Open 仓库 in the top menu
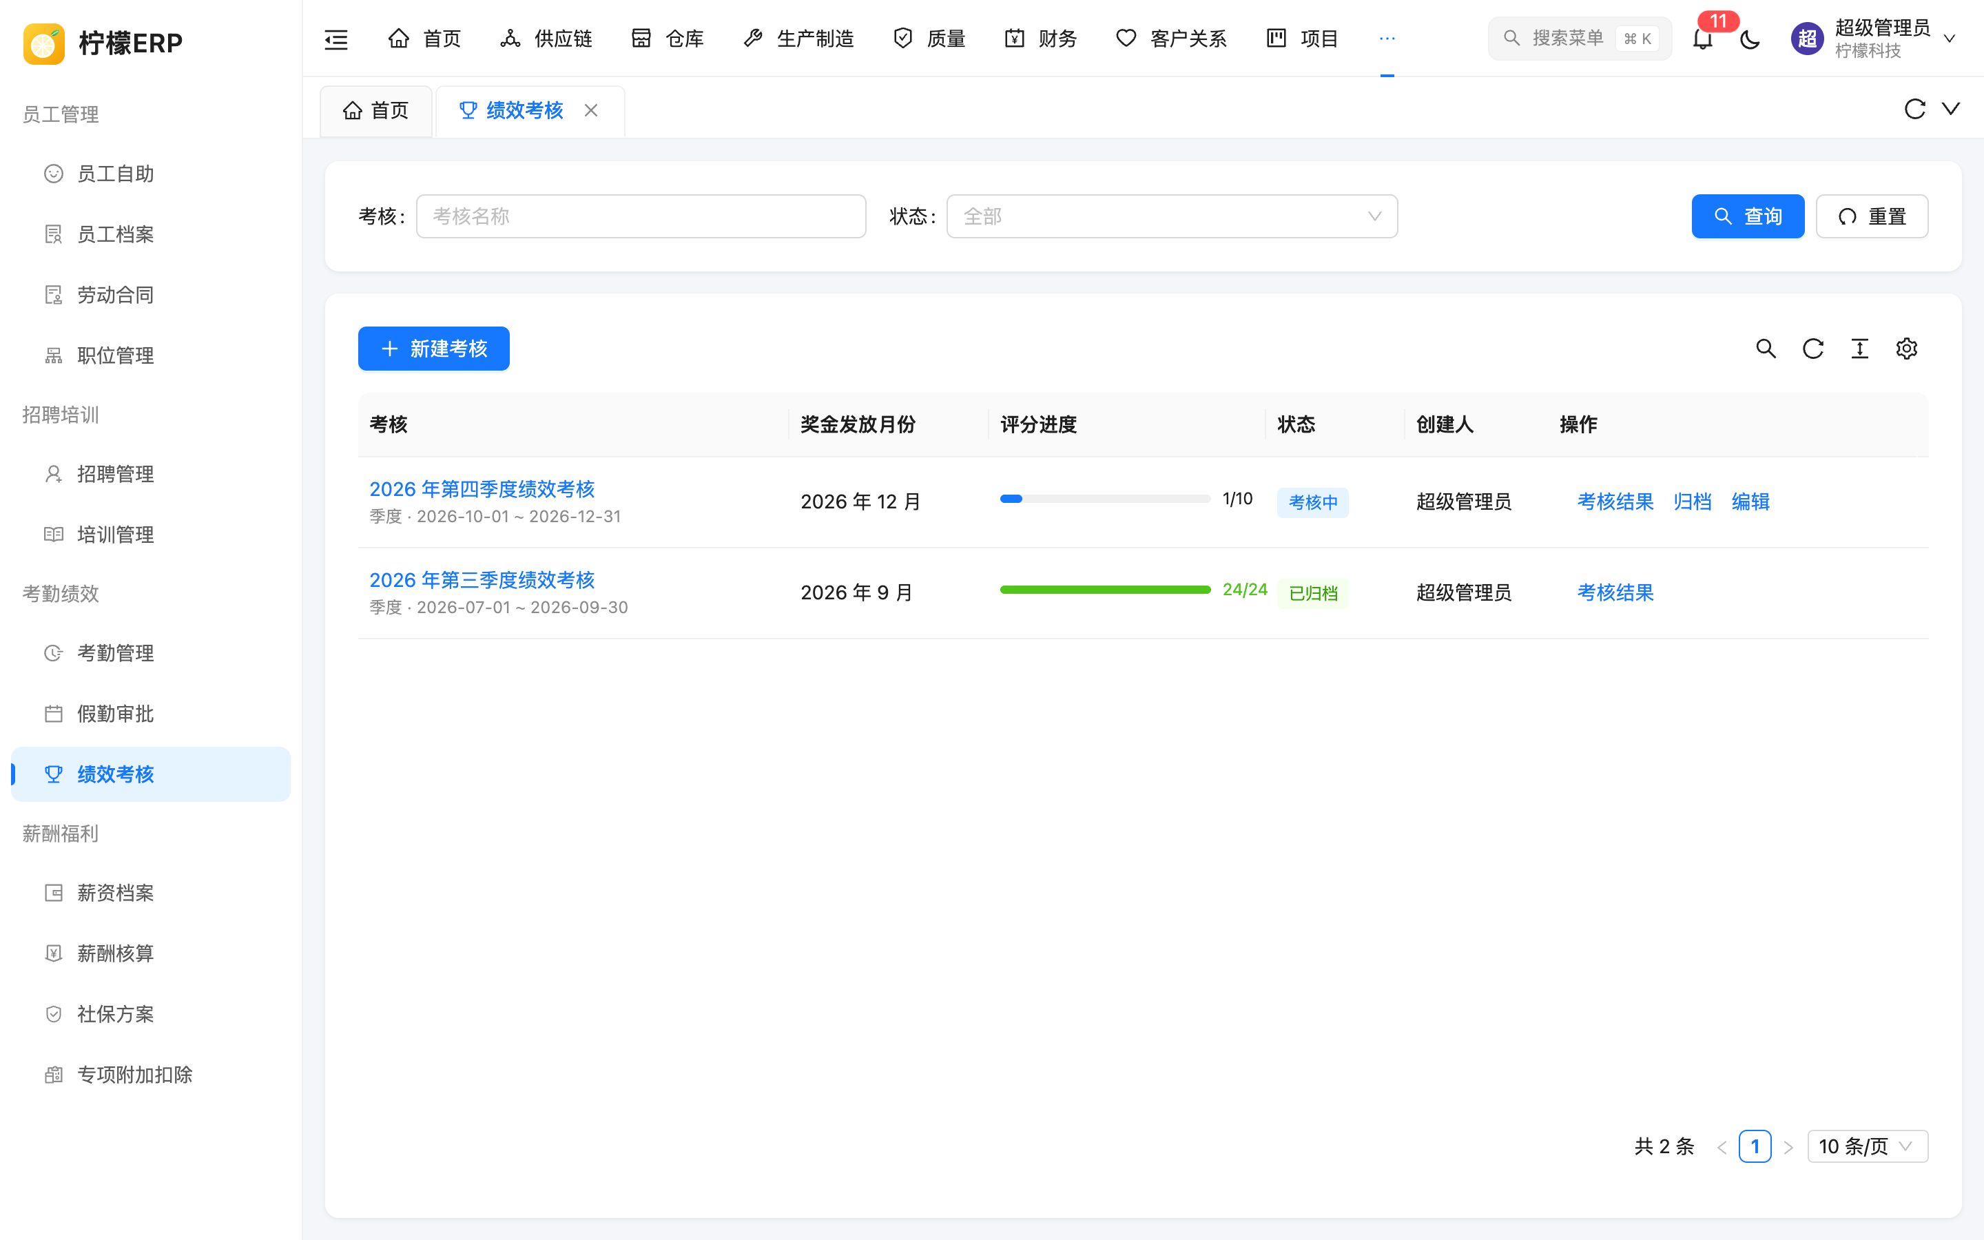Screen dimensions: 1984x1240 click(668, 39)
